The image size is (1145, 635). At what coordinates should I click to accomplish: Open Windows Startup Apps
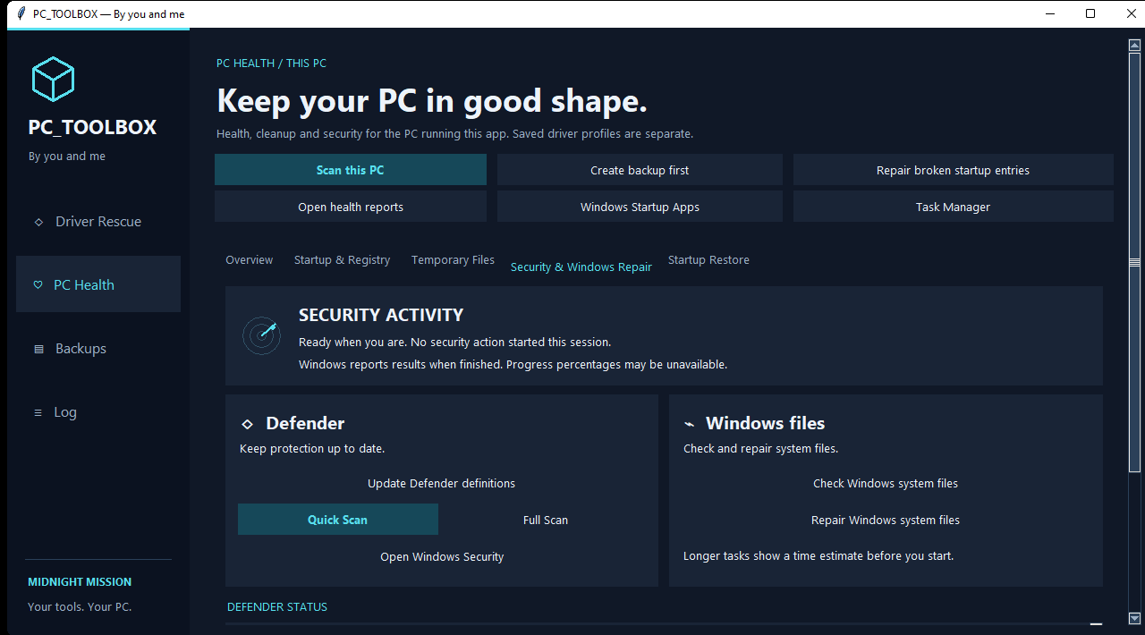click(x=640, y=207)
